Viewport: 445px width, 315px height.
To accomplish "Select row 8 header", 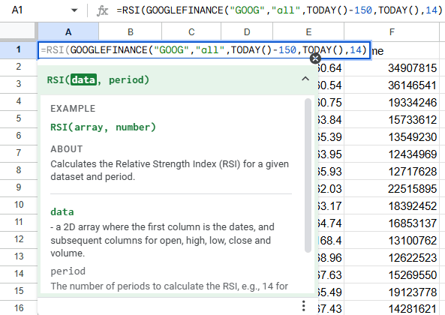I will coord(19,170).
